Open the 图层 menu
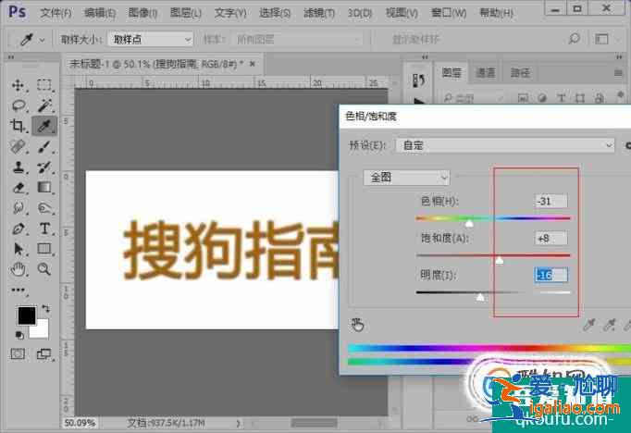Image resolution: width=631 pixels, height=433 pixels. [186, 13]
